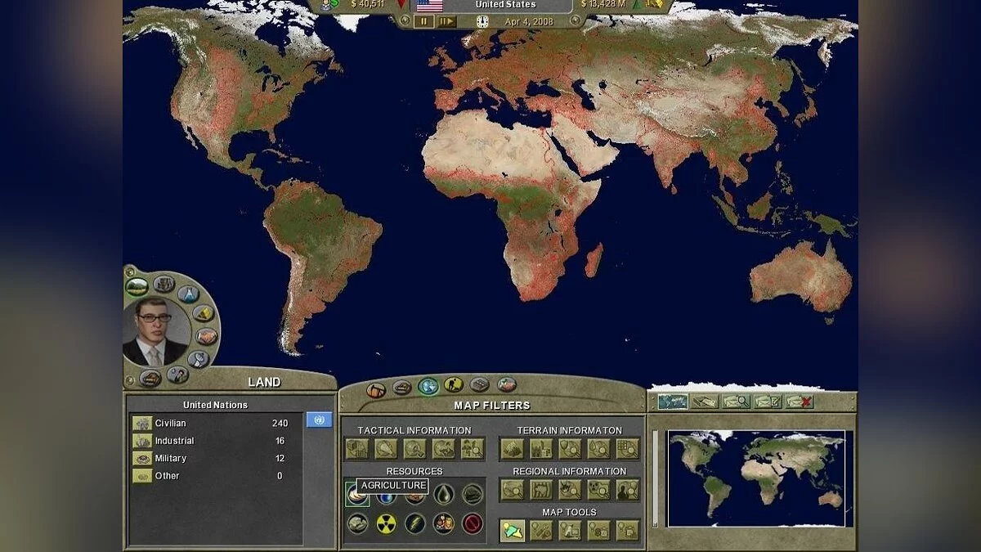
Task: Open the handshake diplomacy department icon
Action: click(206, 336)
